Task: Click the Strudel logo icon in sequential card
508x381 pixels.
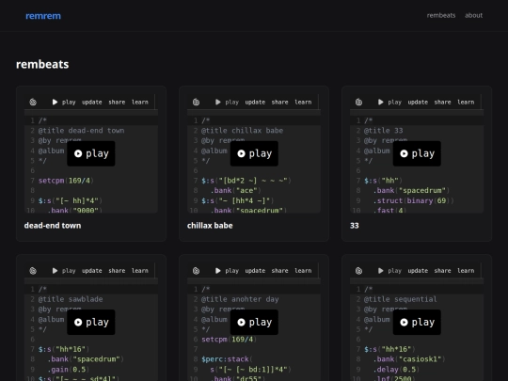Action: [358, 271]
